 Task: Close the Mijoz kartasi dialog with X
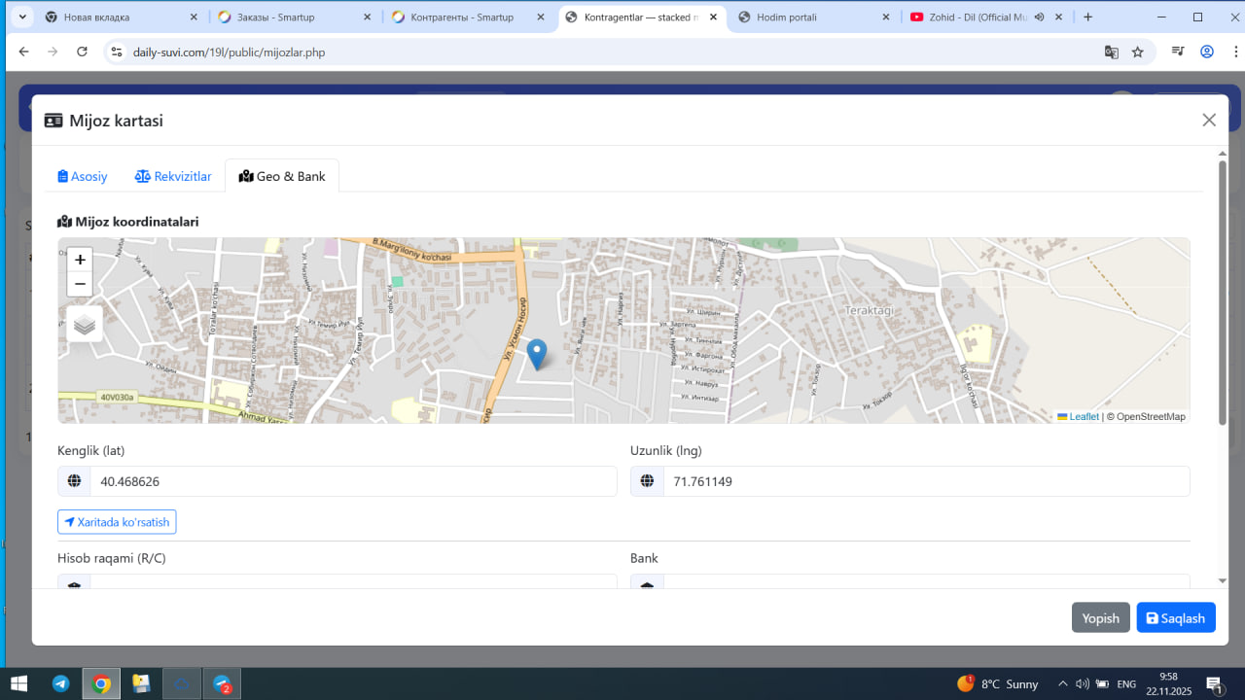tap(1209, 120)
